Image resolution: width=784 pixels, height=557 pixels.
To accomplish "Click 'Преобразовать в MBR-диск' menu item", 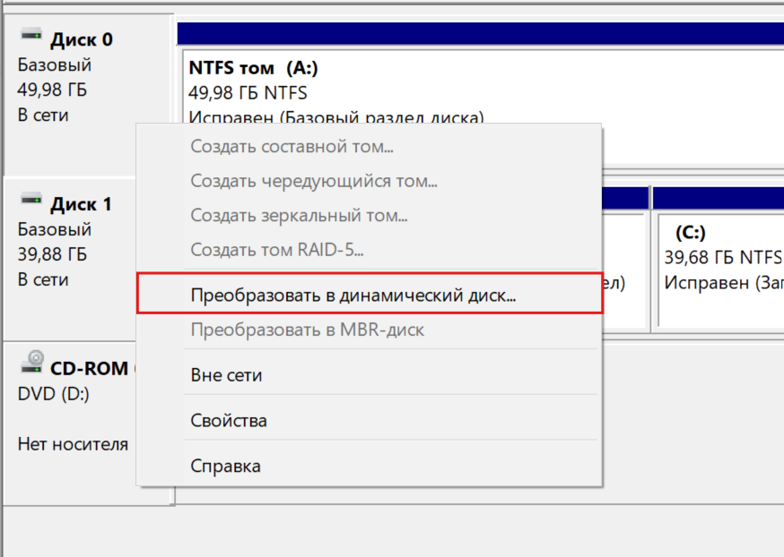I will click(307, 330).
